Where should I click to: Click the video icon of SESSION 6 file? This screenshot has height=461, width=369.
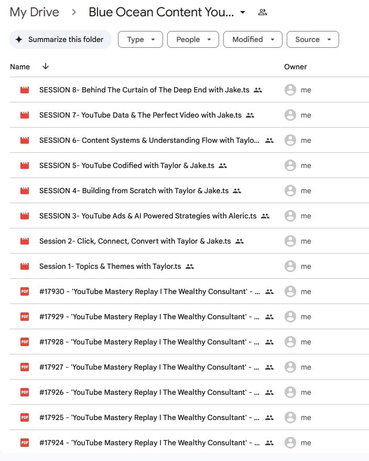(25, 141)
